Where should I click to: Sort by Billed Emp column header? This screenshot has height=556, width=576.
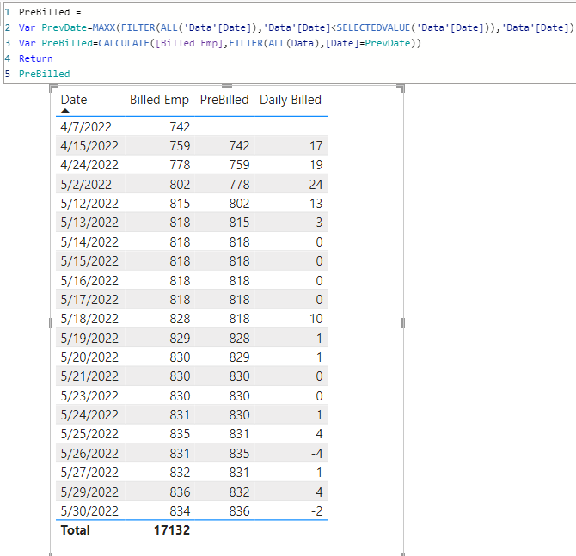(x=159, y=100)
